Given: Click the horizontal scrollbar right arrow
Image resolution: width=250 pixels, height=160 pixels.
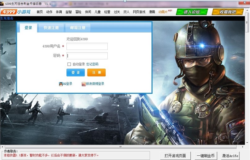Looking at the screenshot, I should tap(243, 147).
